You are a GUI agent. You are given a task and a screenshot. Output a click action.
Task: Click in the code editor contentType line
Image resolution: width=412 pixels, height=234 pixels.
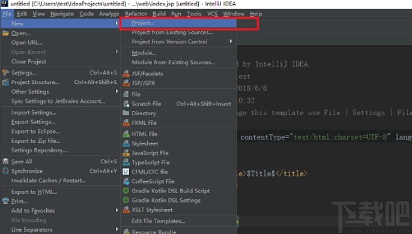324,137
